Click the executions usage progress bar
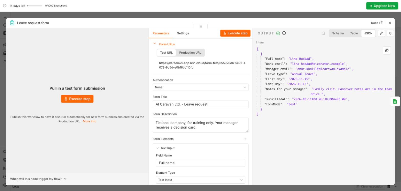The width and height of the screenshot is (401, 191). [x=35, y=6]
